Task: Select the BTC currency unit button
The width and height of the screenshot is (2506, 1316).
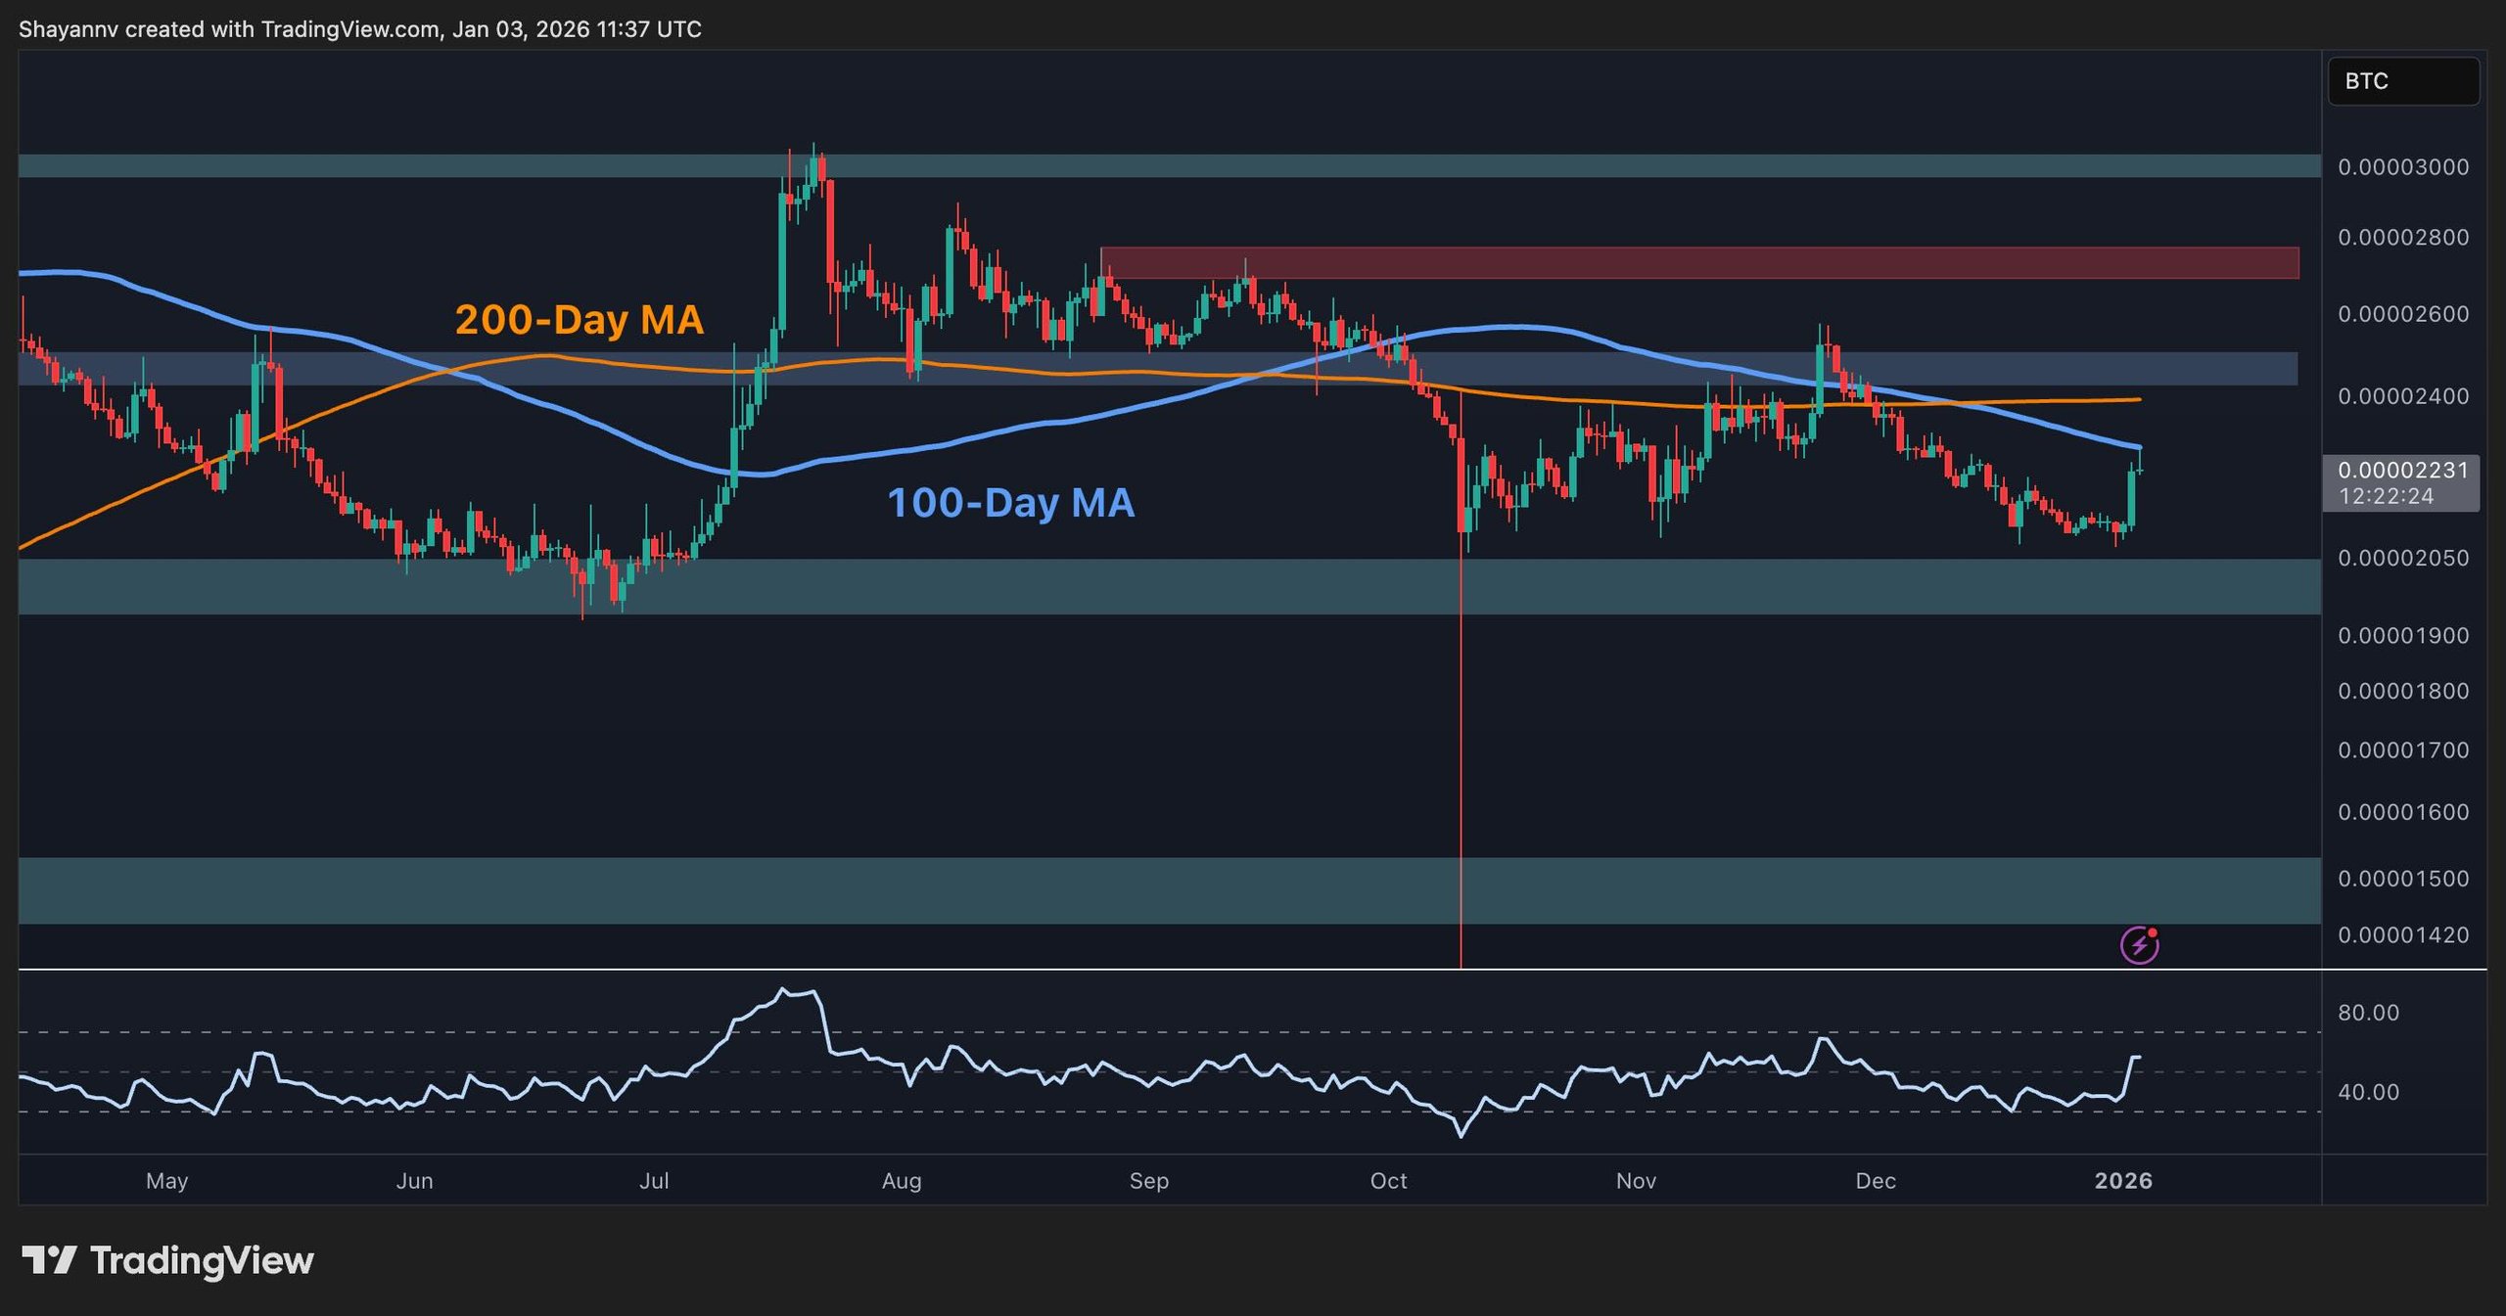Action: tap(2403, 81)
